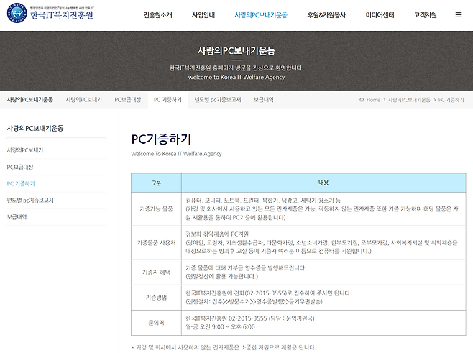This screenshot has width=473, height=353.
Task: Select the PC보급대상 tab in the sub-tab bar
Action: 128,100
